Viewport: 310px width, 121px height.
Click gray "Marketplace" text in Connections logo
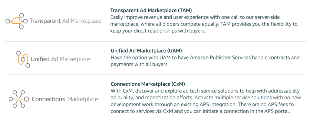tap(83, 99)
